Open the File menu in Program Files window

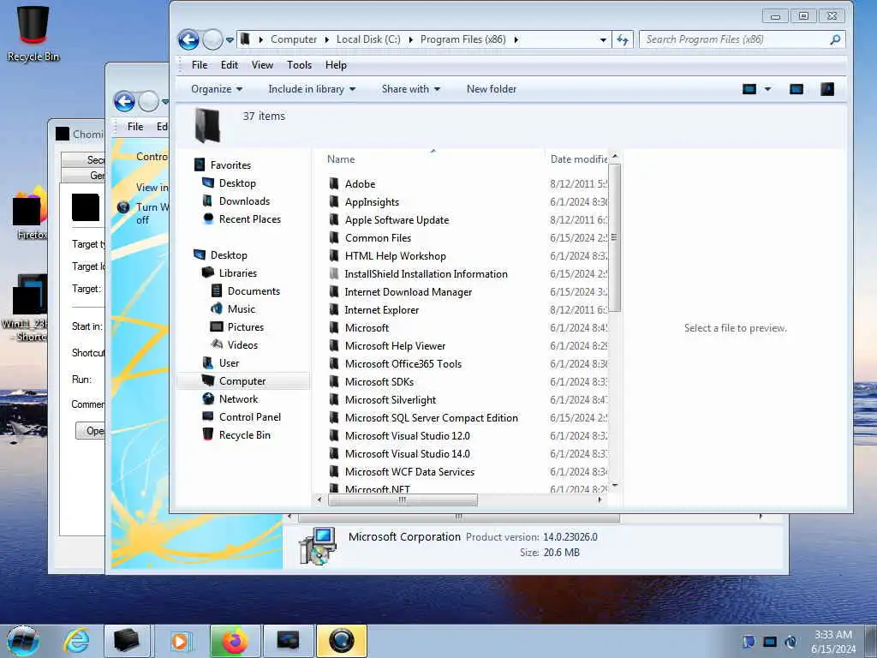coord(200,65)
